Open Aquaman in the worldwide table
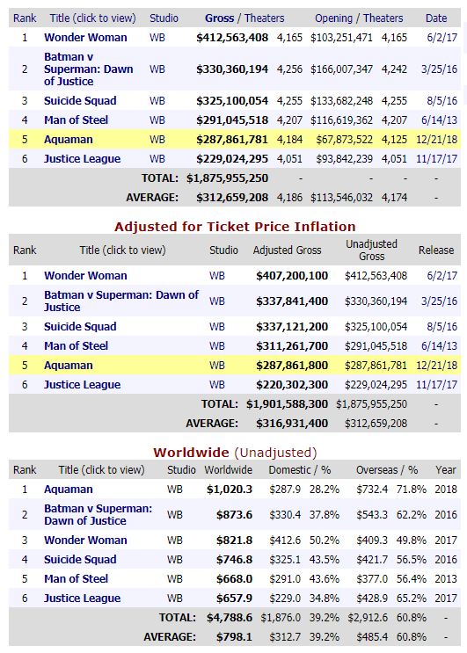 coord(69,490)
